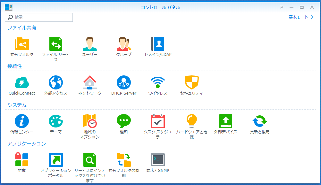
Task: Click the Synology app icon in title bar
Action: click(9, 7)
